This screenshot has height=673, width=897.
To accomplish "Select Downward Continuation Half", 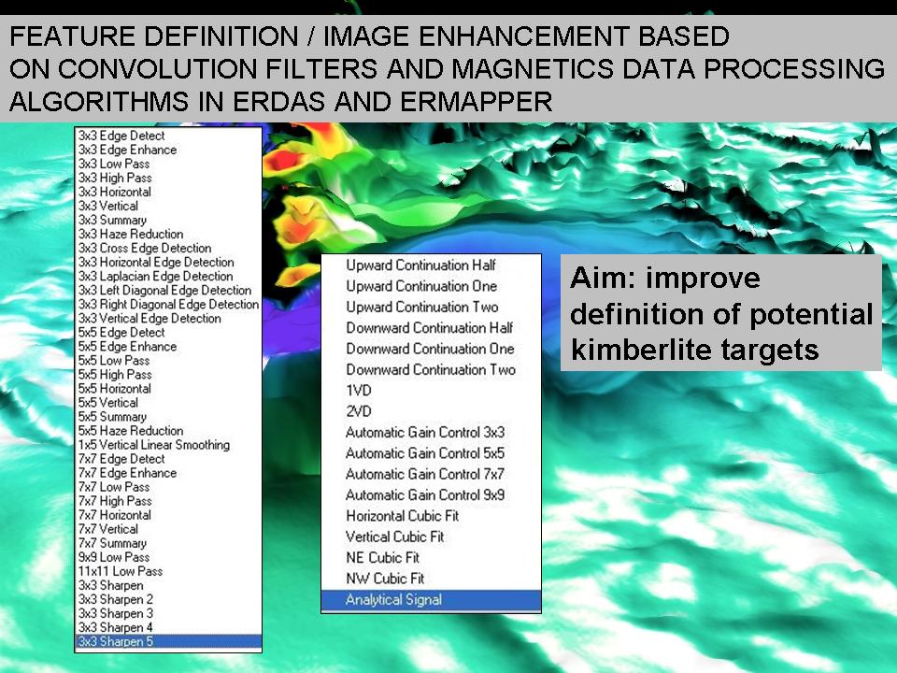I will pyautogui.click(x=430, y=328).
